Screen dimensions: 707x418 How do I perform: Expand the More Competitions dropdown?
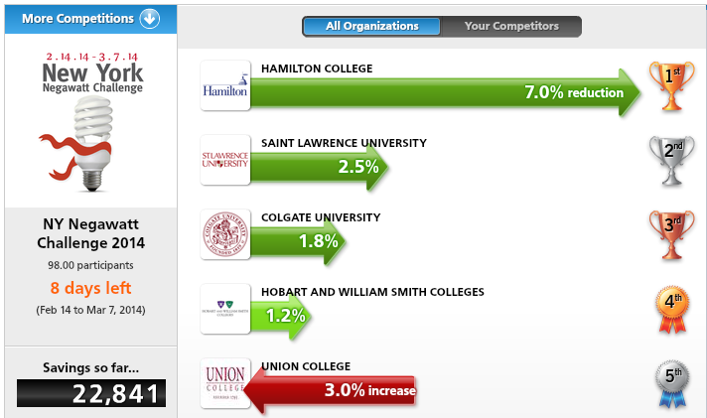click(90, 19)
